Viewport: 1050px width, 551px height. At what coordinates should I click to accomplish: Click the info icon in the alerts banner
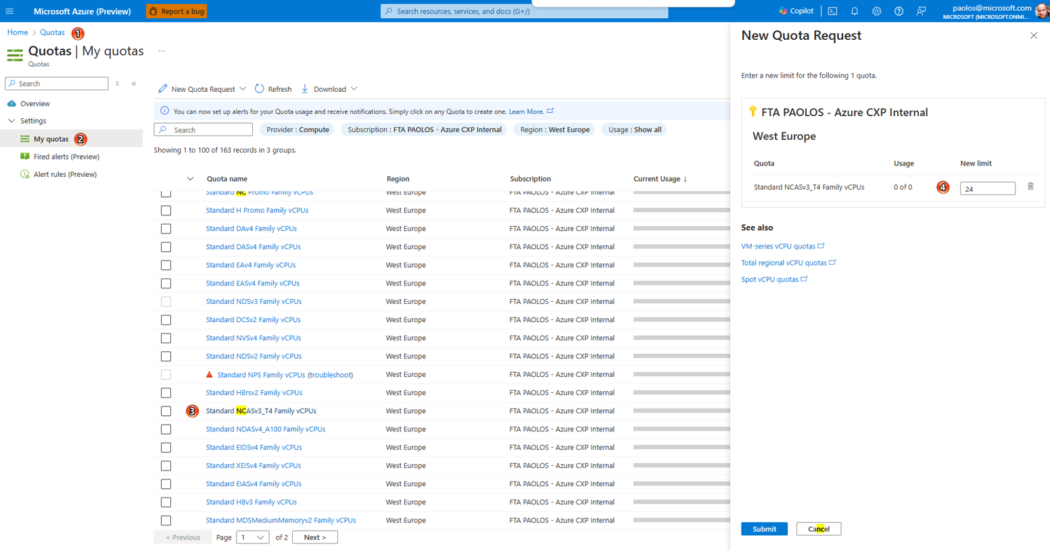point(164,111)
